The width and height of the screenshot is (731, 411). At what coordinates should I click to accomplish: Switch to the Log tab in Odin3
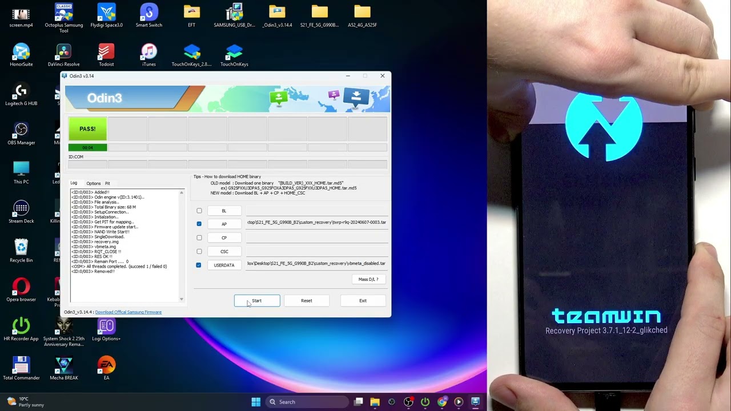74,183
